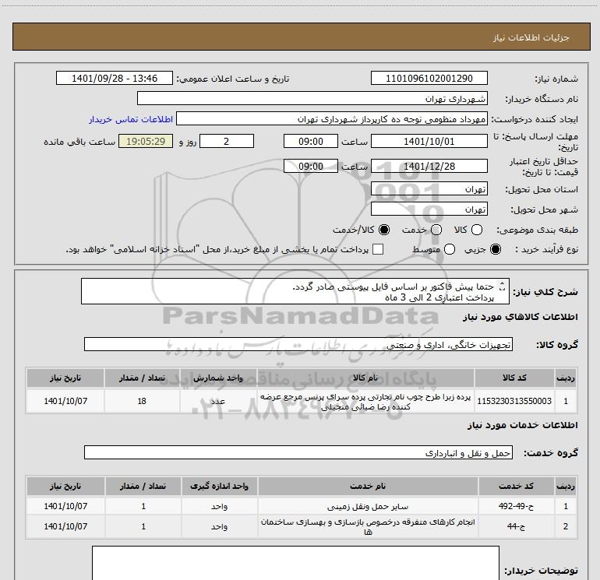600x580 pixels.
Task: Click the requester field مهرداد منظومی
Action: click(x=332, y=119)
